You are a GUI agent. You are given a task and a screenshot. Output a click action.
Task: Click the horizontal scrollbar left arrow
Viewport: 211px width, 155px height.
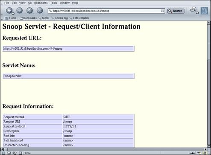click(2, 149)
